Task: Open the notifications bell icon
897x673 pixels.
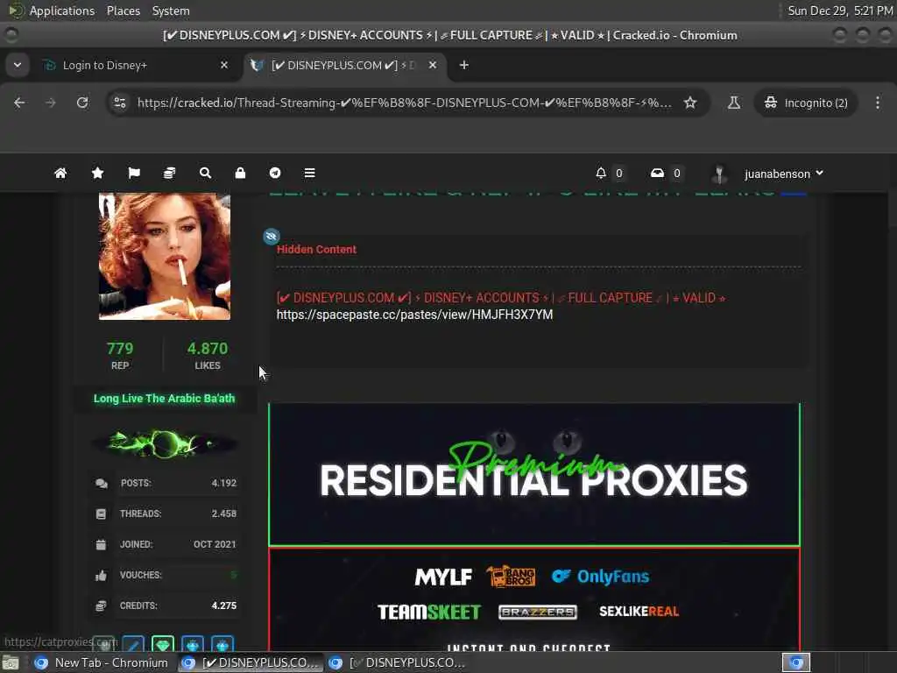Action: point(601,173)
